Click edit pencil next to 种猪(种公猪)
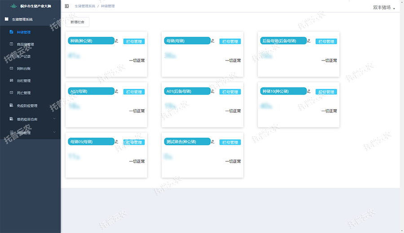The image size is (404, 233). click(116, 41)
